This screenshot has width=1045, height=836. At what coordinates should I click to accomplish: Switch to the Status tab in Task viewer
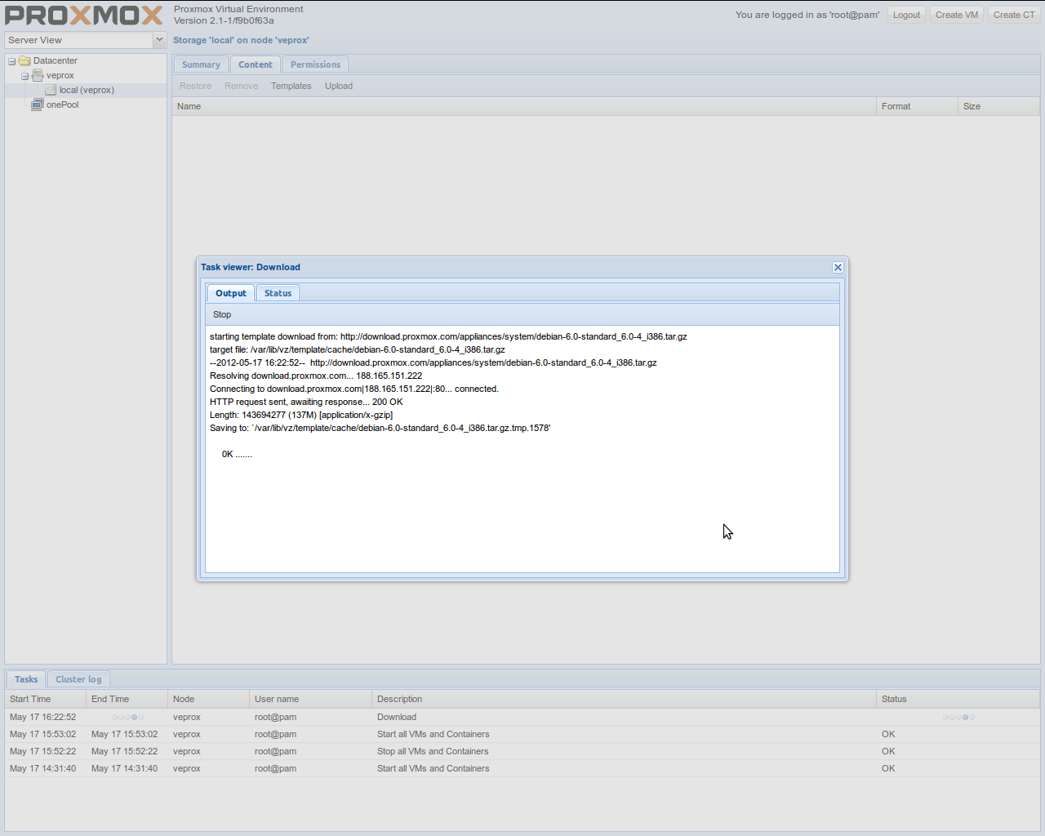click(278, 292)
